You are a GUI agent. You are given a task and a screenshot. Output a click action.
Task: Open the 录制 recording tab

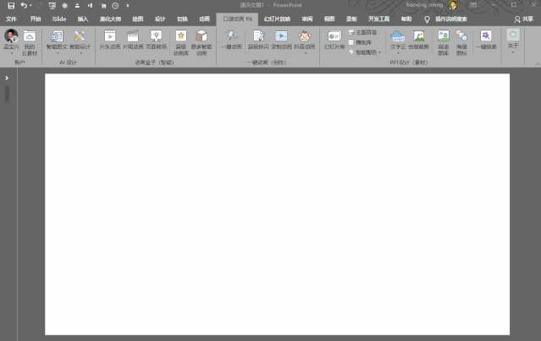pyautogui.click(x=351, y=19)
